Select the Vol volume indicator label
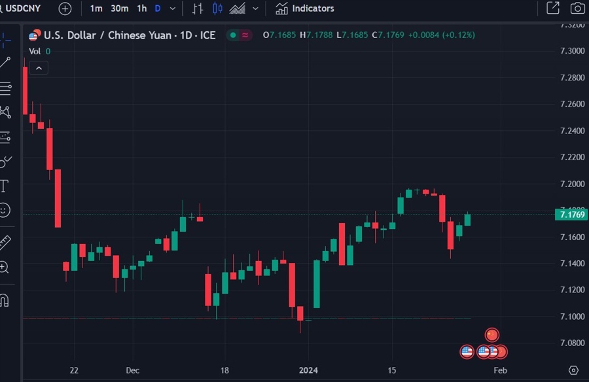Viewport: 589px width, 382px height. pyautogui.click(x=35, y=52)
